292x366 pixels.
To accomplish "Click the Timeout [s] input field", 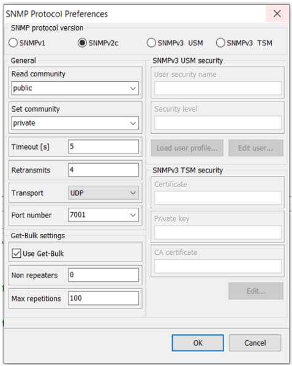I will click(103, 147).
